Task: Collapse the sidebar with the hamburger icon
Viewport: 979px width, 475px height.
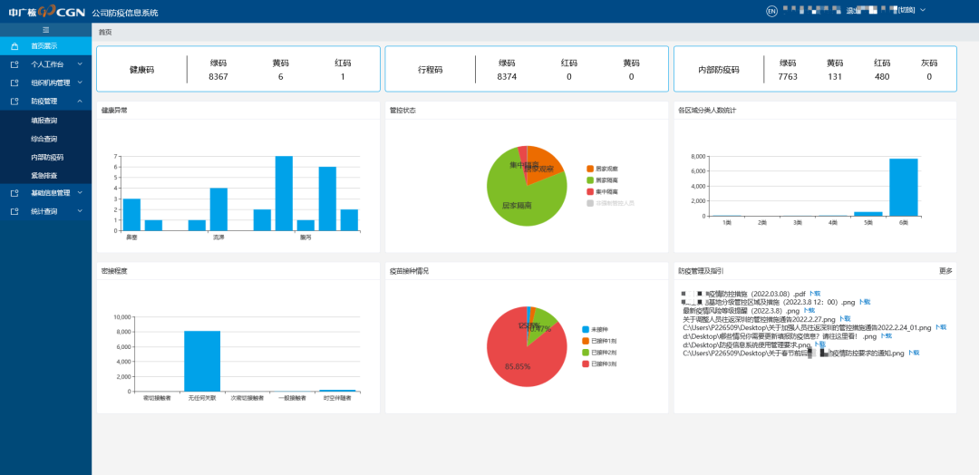Action: tap(45, 30)
